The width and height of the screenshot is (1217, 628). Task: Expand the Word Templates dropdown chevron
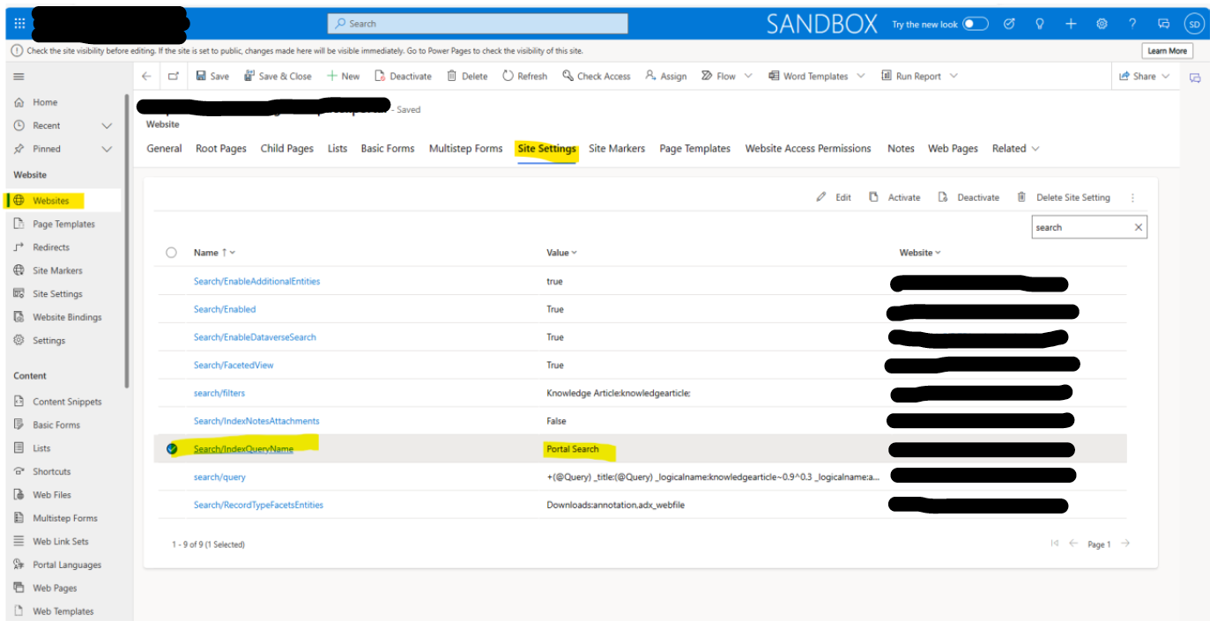(861, 77)
